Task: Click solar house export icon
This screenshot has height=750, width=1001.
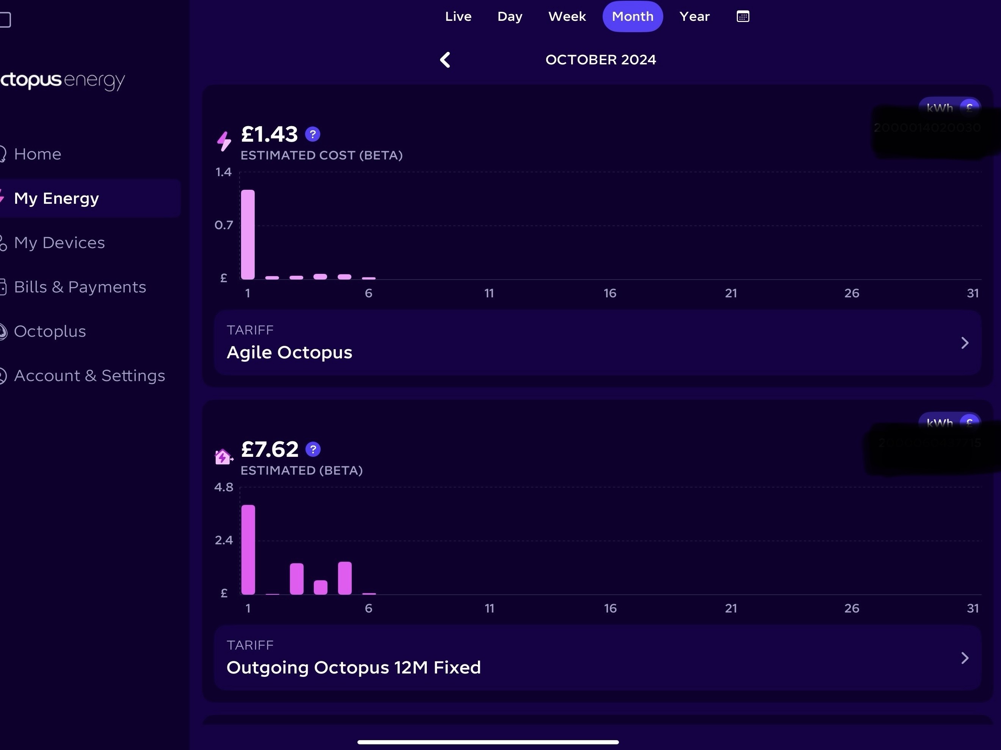Action: (x=224, y=456)
